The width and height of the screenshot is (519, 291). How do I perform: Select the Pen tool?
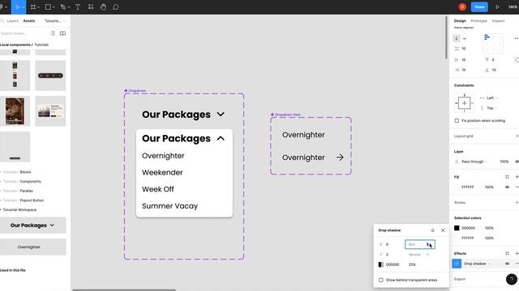coord(63,7)
